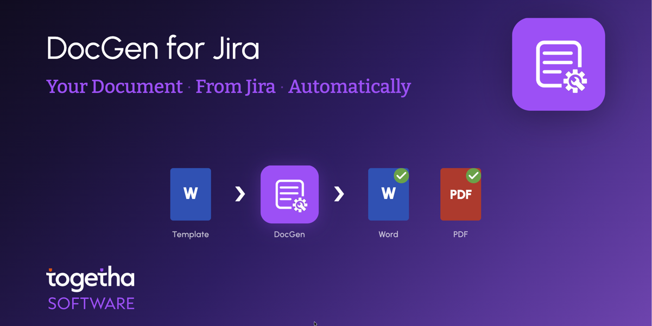Click chevron arrow between Template and DocGen
The height and width of the screenshot is (326, 652).
click(x=240, y=193)
